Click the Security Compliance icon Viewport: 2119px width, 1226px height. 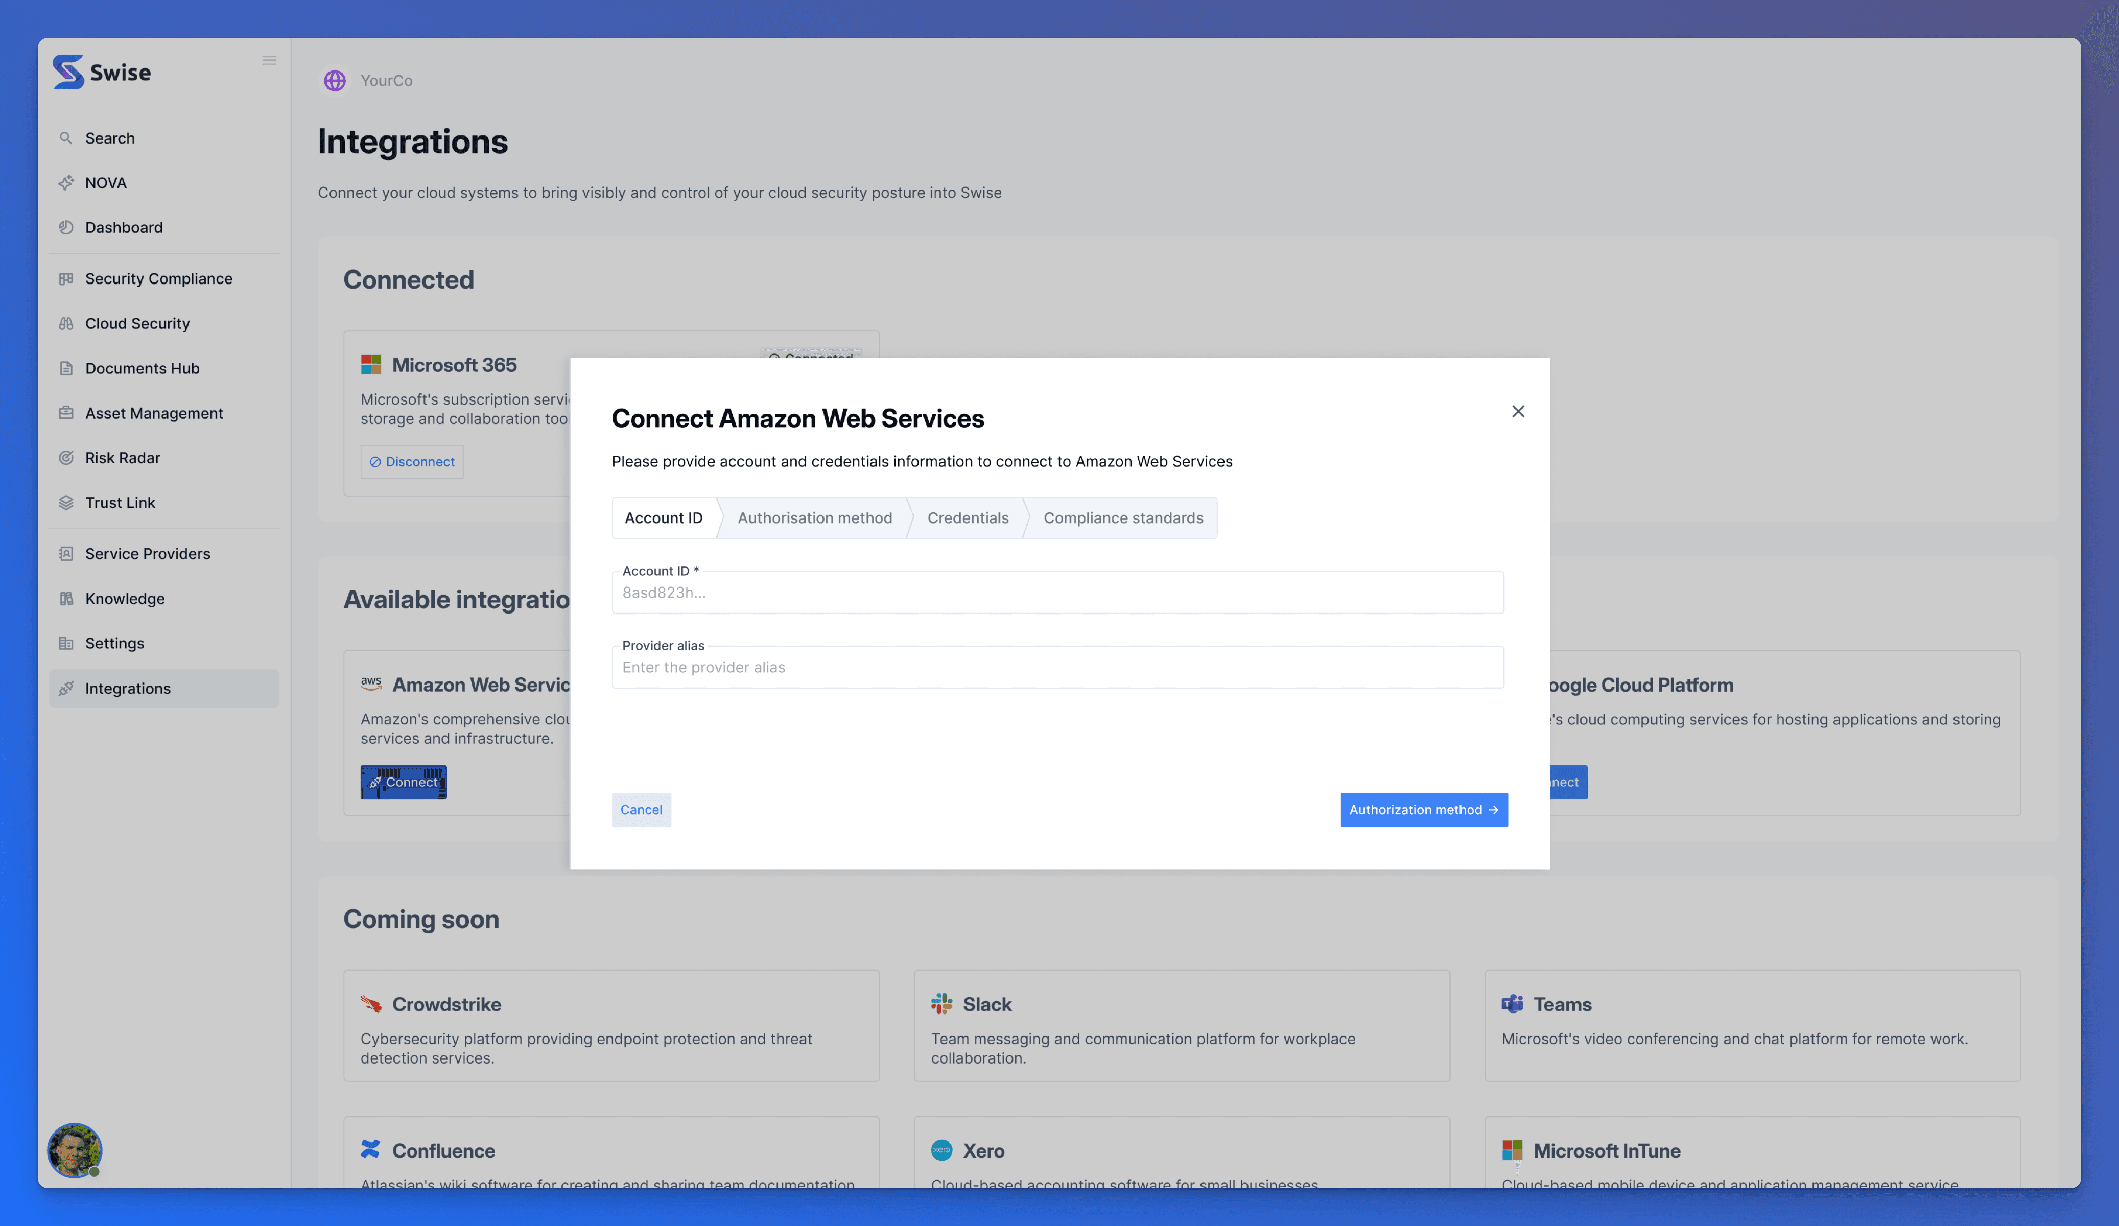tap(65, 278)
